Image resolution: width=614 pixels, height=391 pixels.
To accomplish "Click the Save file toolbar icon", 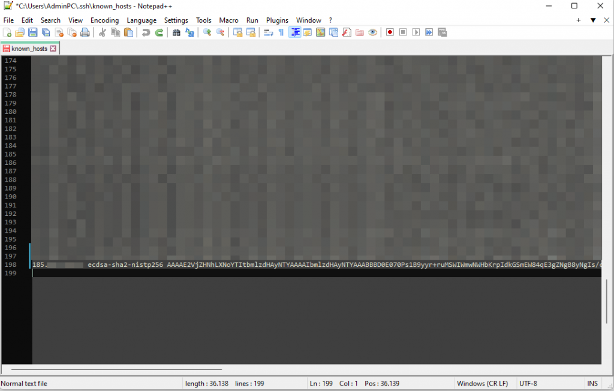I will point(33,32).
